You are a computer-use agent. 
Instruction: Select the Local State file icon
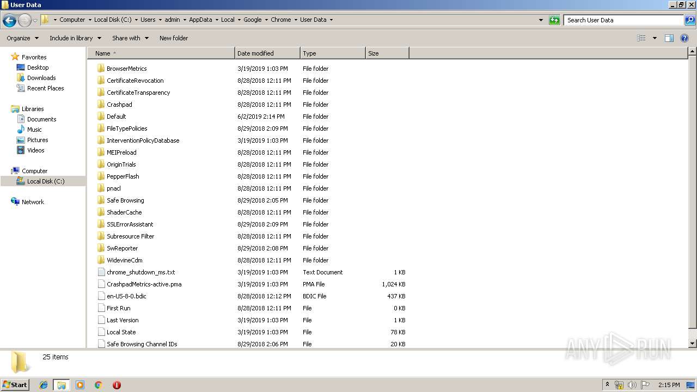101,332
